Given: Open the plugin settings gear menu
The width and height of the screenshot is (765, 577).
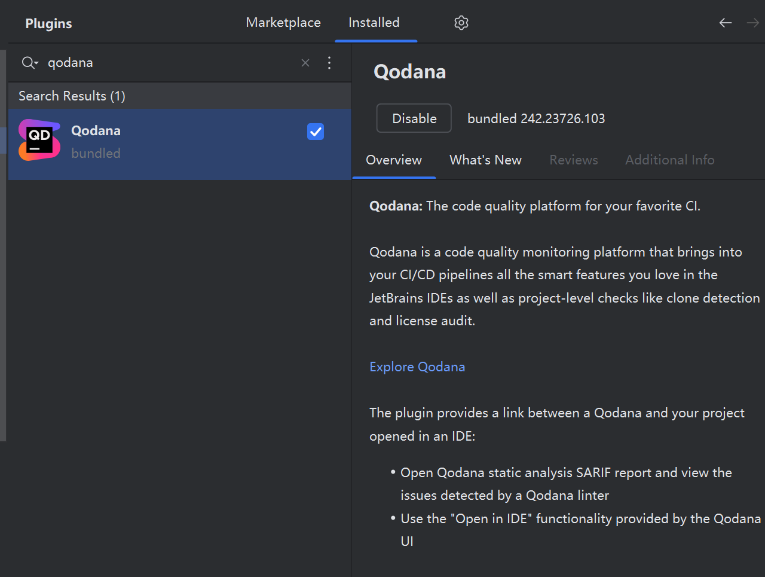Looking at the screenshot, I should [461, 23].
